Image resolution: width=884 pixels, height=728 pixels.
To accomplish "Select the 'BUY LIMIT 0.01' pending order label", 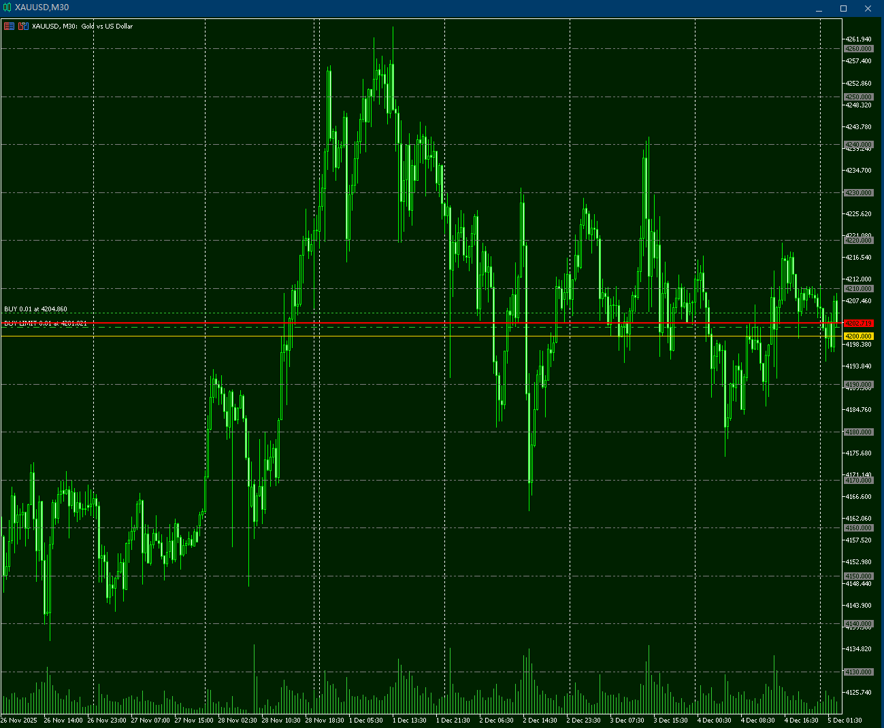I will pos(45,324).
